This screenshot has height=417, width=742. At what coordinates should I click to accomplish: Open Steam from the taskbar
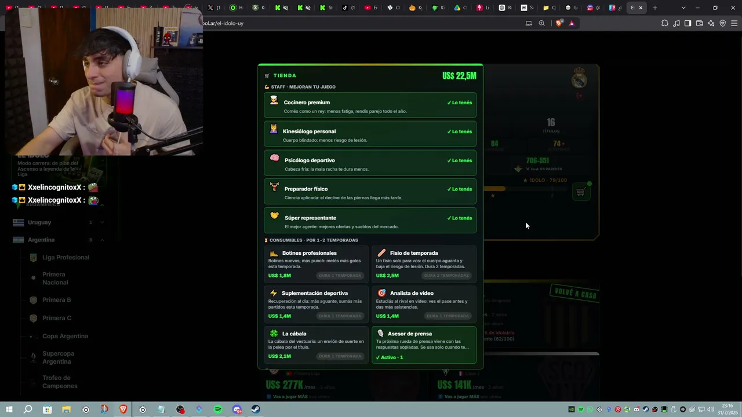click(x=256, y=409)
